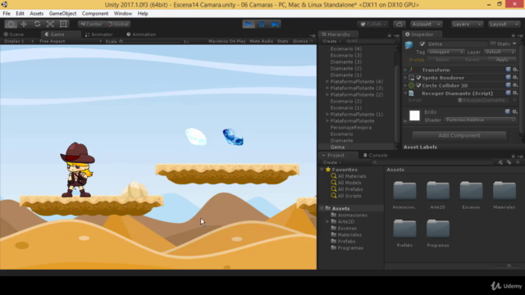Screen dimensions: 525x295
Task: Switch to the Console tab
Action: tap(375, 155)
